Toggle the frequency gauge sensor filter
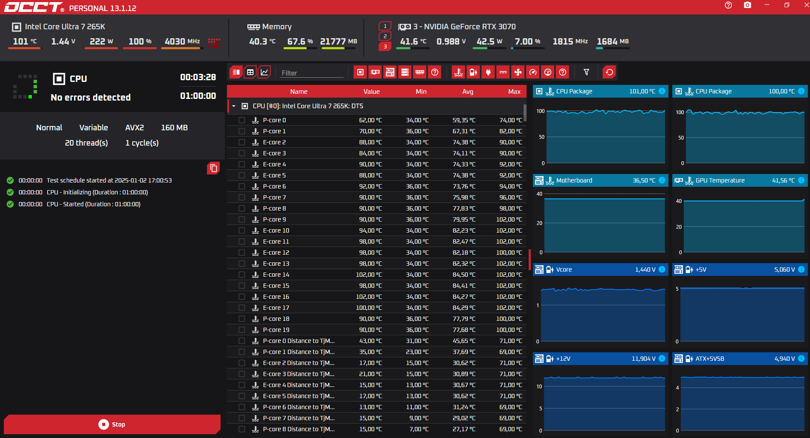 (x=533, y=72)
